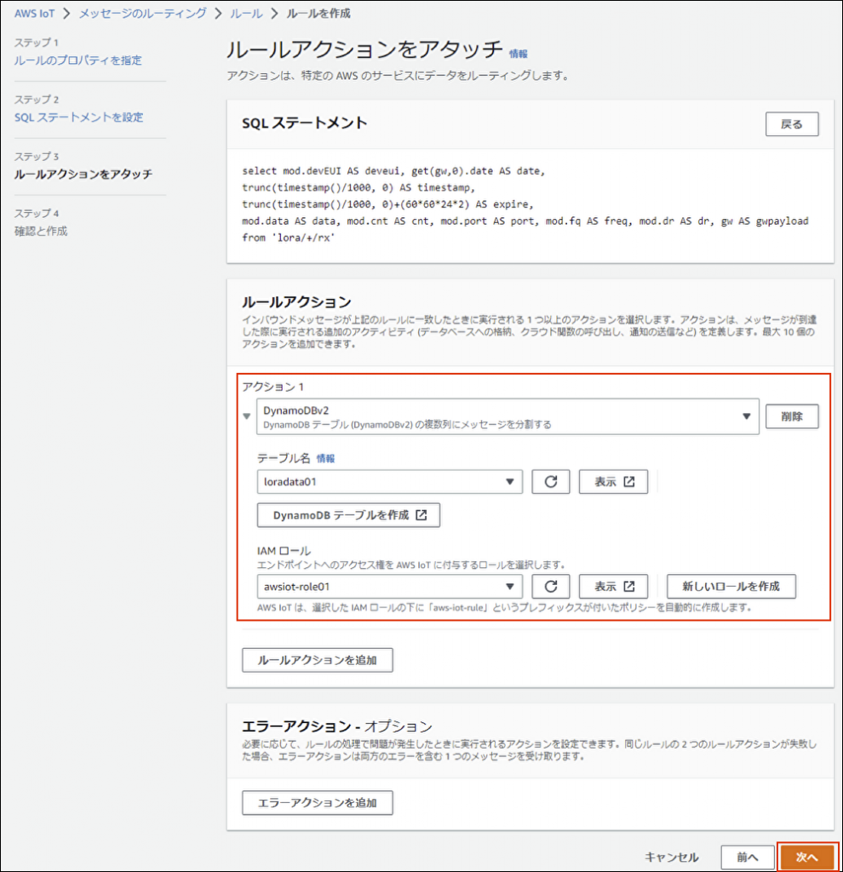The height and width of the screenshot is (872, 843).
Task: Click 表示 button beside the table name
Action: click(x=614, y=481)
